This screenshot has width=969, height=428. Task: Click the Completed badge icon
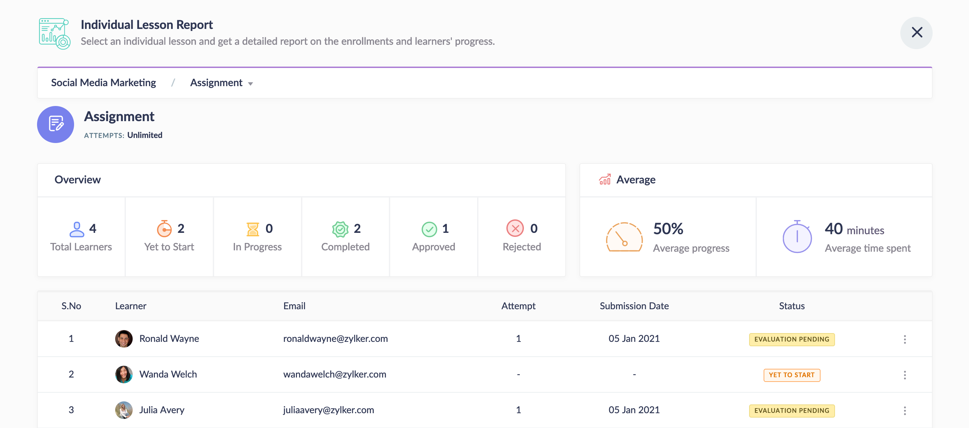[340, 229]
